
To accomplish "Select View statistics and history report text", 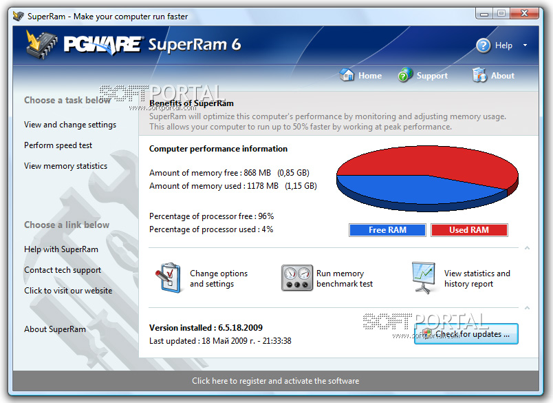I will coord(477,278).
